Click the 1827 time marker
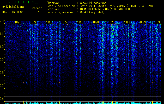The height and width of the screenshot is (104, 164). pyautogui.click(x=112, y=22)
